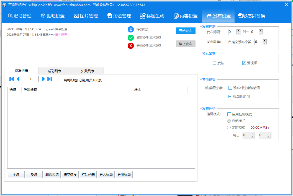Increase the 自定义发布个数 count

(x=264, y=40)
